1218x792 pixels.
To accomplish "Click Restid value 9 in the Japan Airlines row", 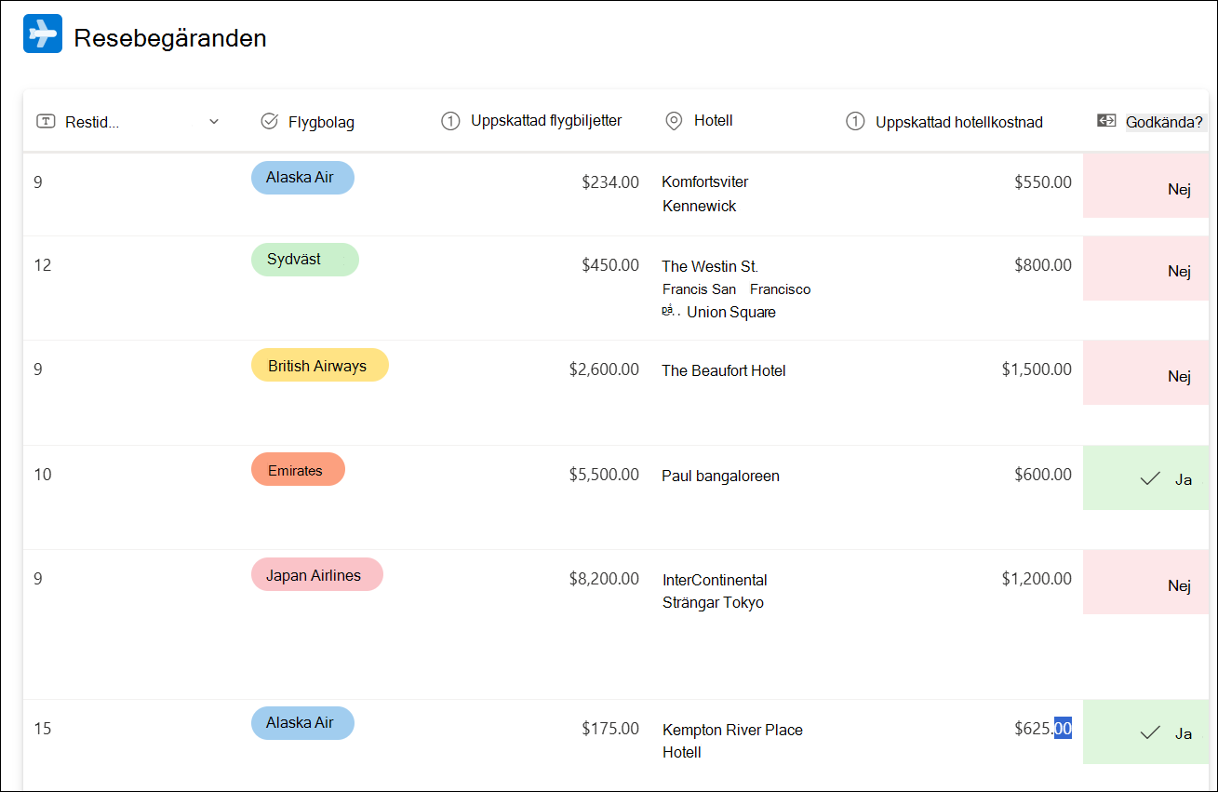I will click(x=38, y=579).
